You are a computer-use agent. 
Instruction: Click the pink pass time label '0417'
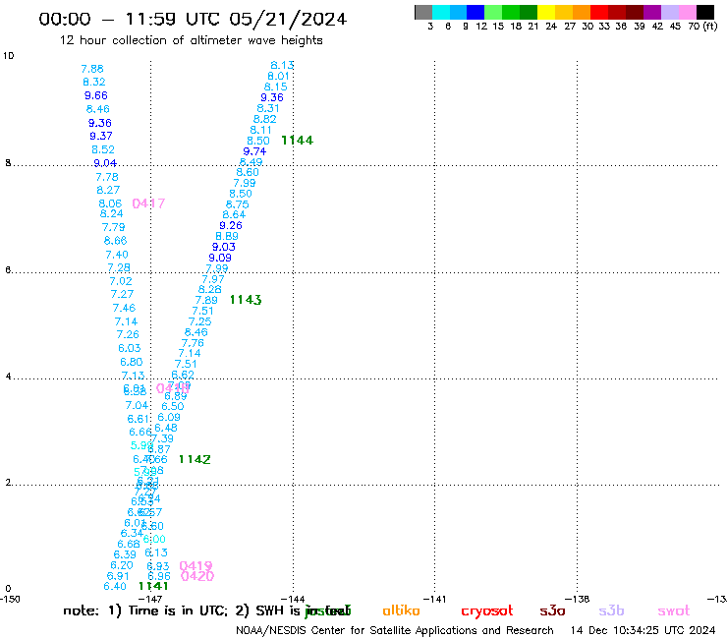[x=148, y=203]
